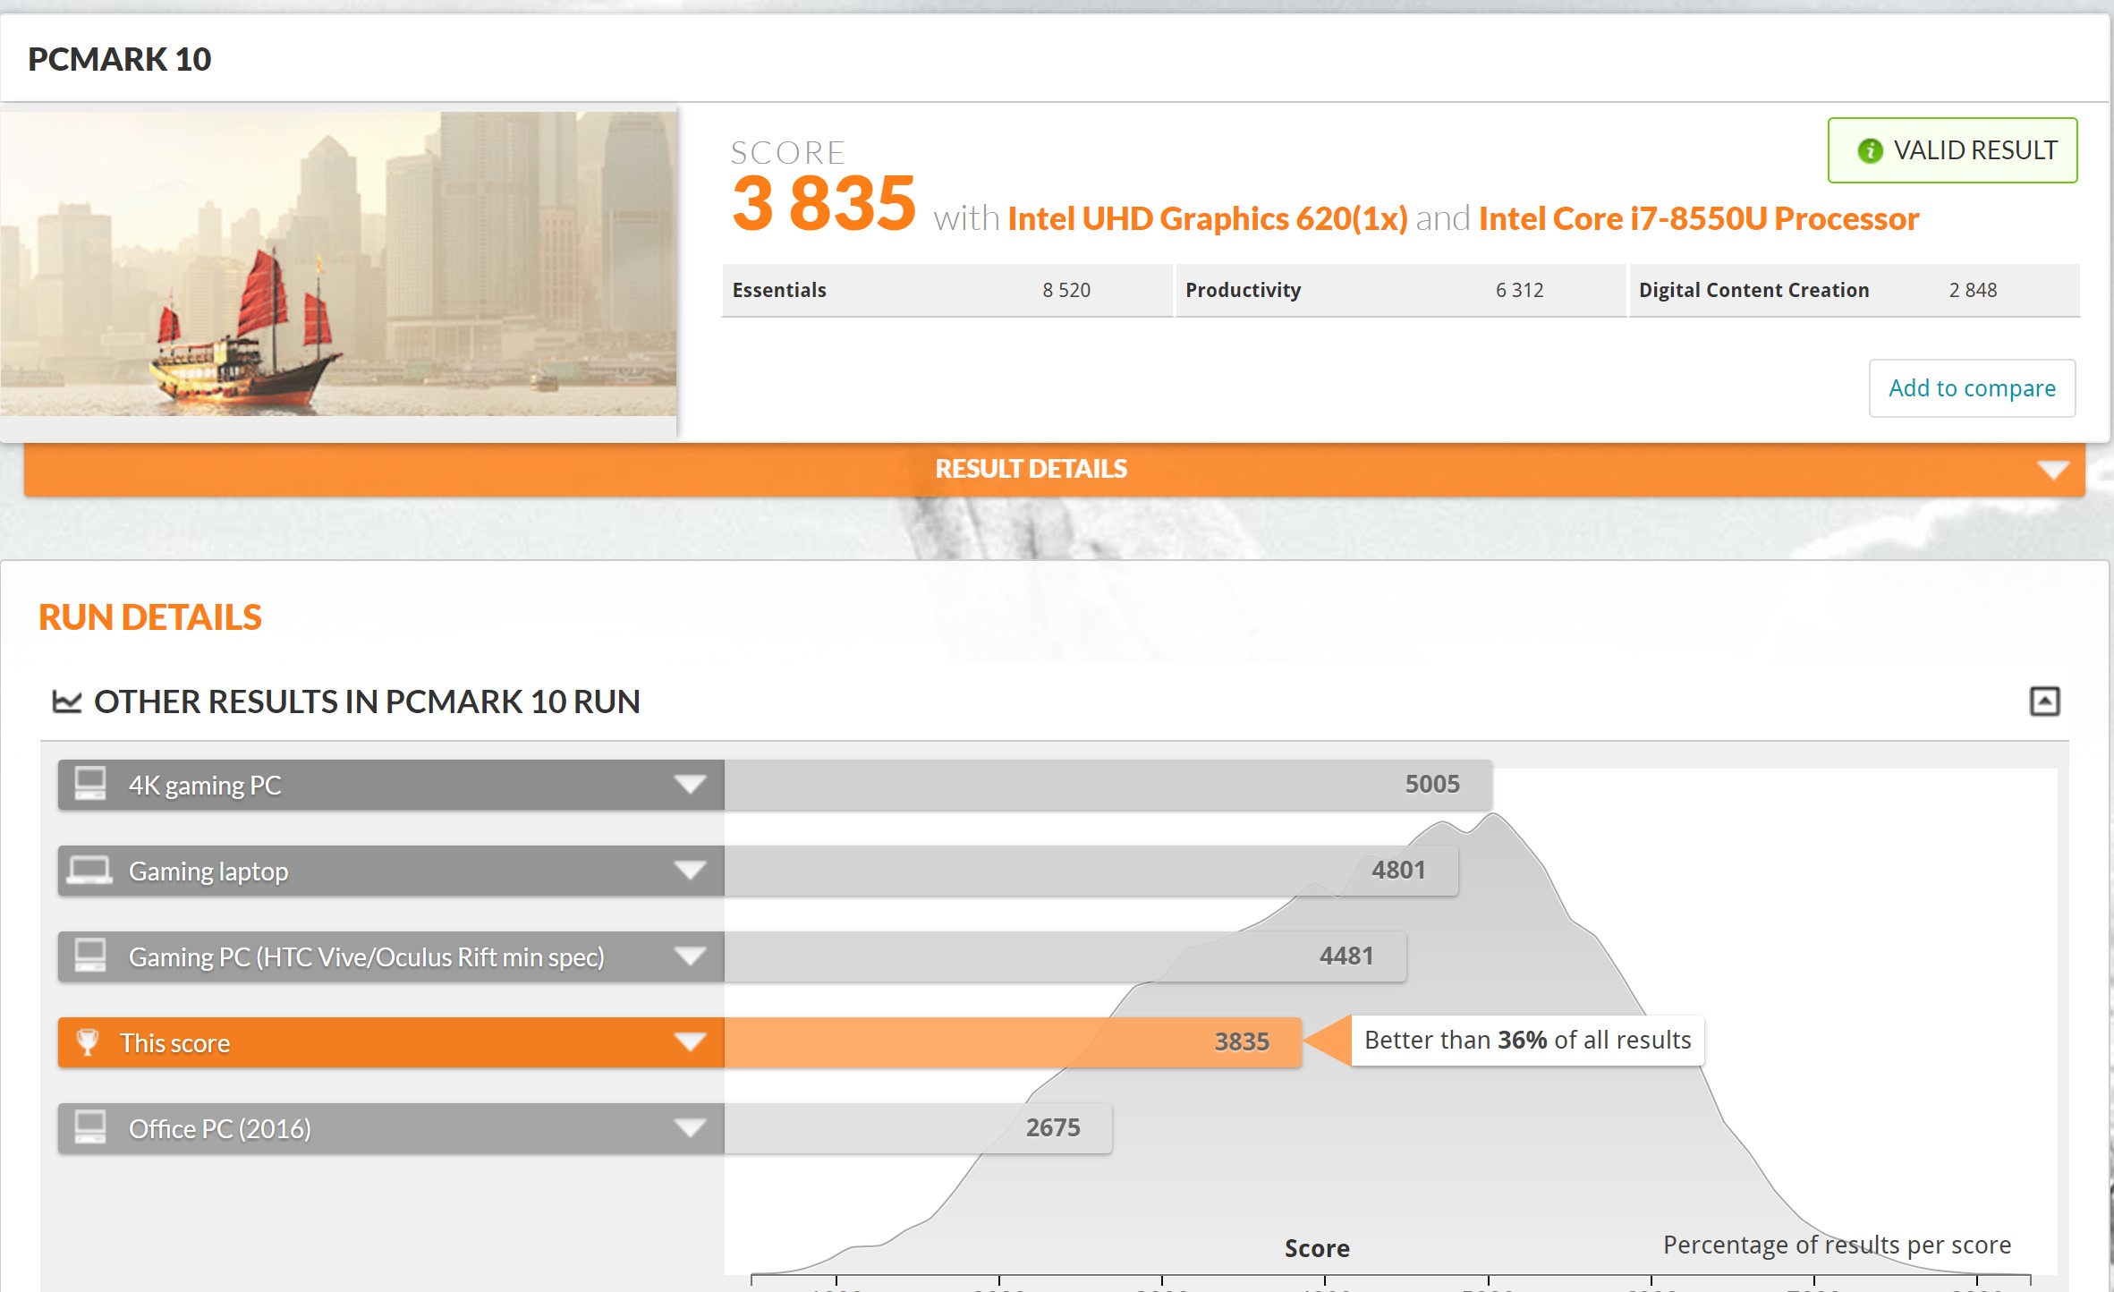This screenshot has height=1292, width=2114.
Task: Click the Score axis label under the chart
Action: pyautogui.click(x=1317, y=1249)
